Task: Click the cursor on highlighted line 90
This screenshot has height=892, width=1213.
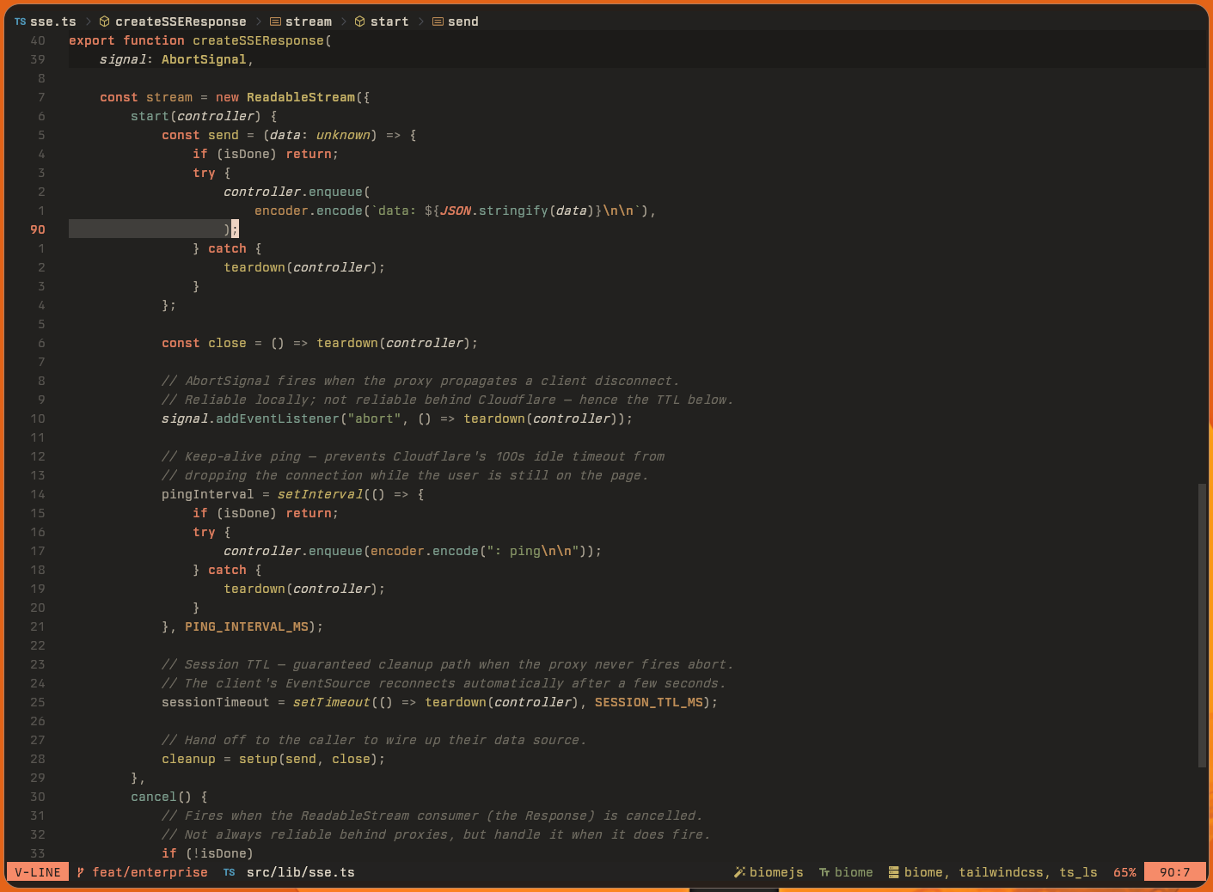Action: 235,229
